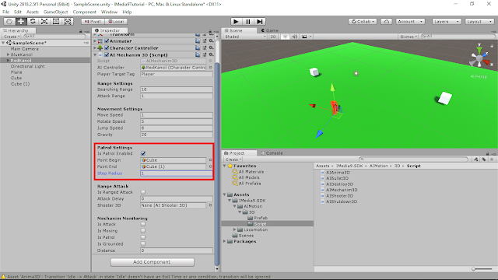Open Point Begin object picker
The image size is (498, 280).
[x=210, y=160]
